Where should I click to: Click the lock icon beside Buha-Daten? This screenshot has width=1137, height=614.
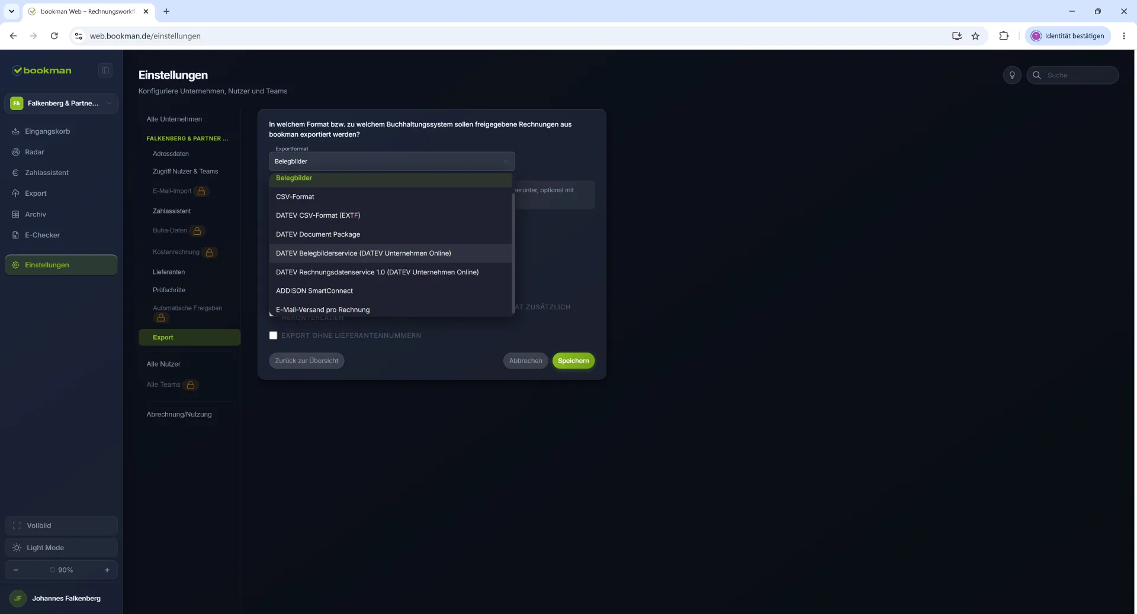[x=197, y=231]
